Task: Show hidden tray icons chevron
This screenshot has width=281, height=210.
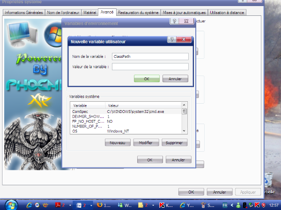Action: (x=232, y=205)
